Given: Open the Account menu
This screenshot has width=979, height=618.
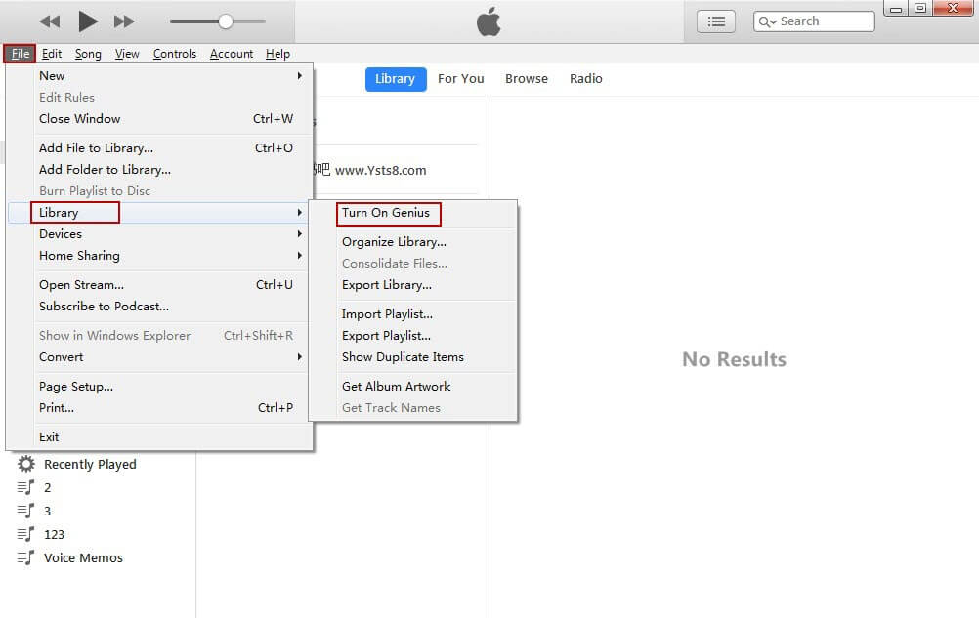Looking at the screenshot, I should [x=232, y=54].
